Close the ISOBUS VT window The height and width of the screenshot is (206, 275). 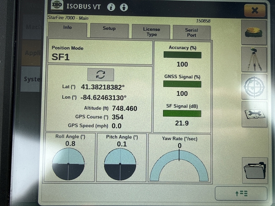[x=254, y=10]
